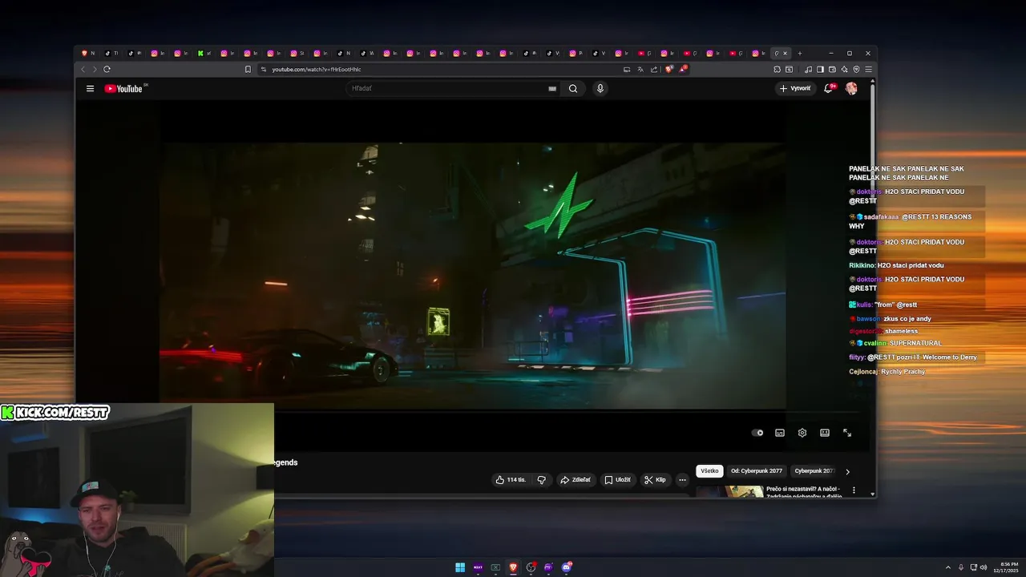Start voice search with the microphone icon
This screenshot has width=1026, height=577.
point(600,89)
